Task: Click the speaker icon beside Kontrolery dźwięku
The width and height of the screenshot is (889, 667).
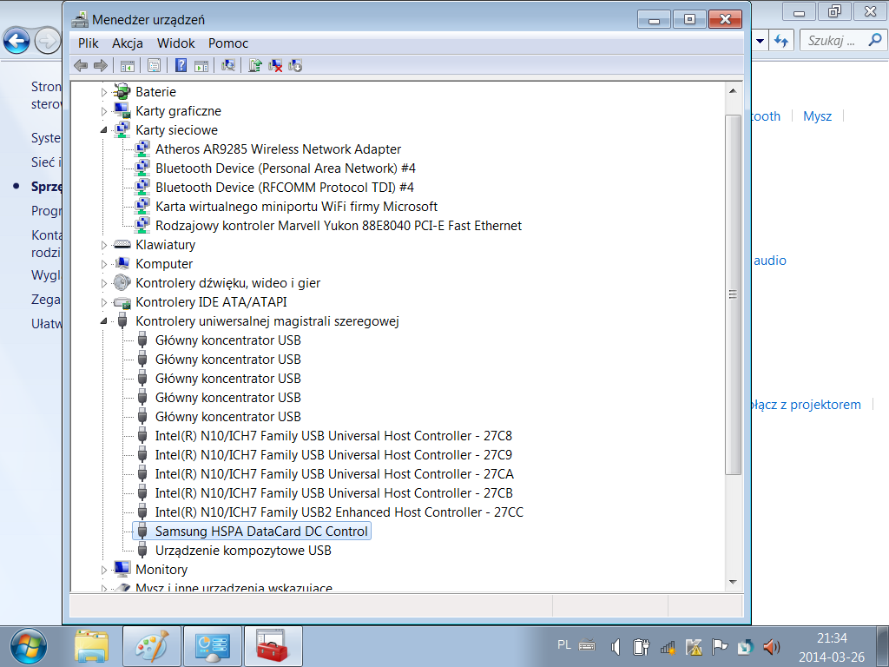Action: click(x=122, y=282)
